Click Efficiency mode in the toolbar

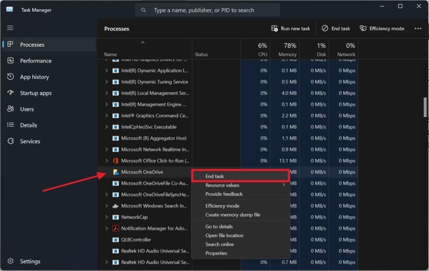382,28
